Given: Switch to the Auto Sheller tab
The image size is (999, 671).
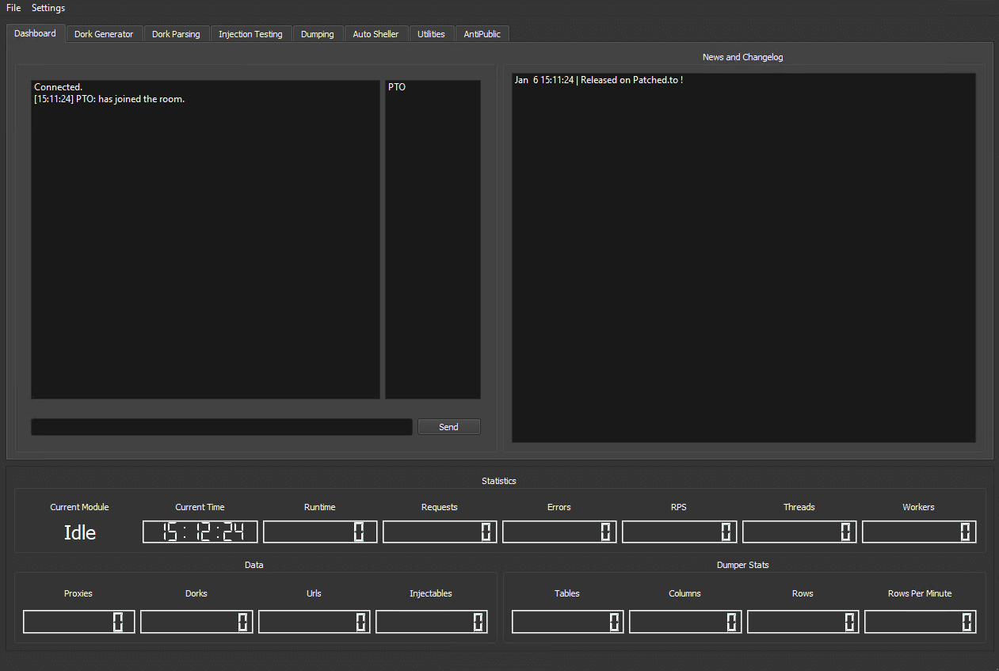Looking at the screenshot, I should pyautogui.click(x=376, y=33).
